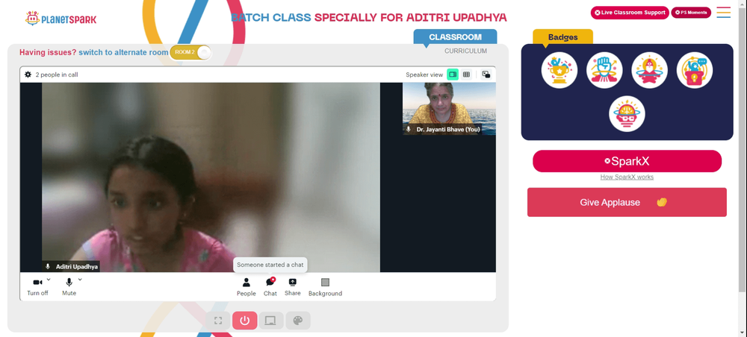Open the color palette icon
The height and width of the screenshot is (337, 747).
tap(298, 321)
